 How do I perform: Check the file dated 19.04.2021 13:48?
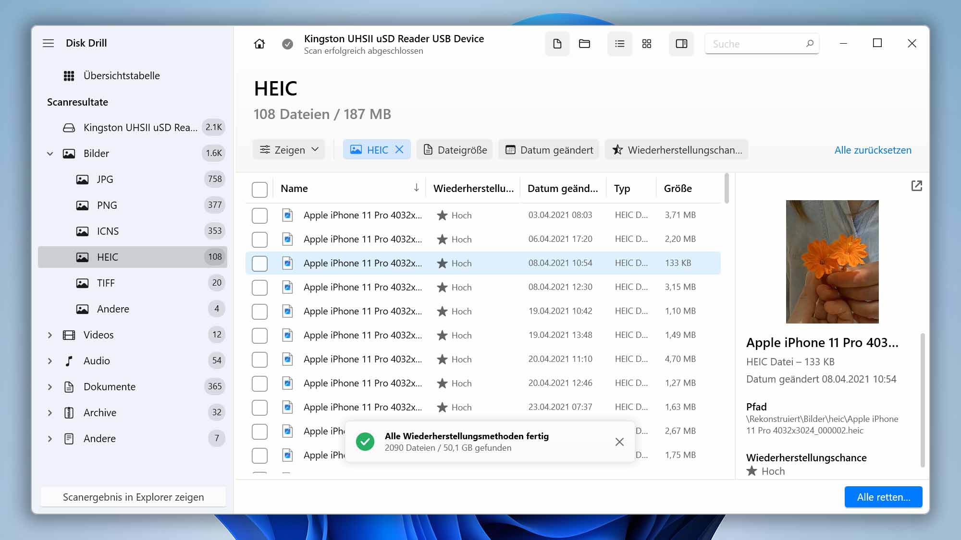click(259, 336)
